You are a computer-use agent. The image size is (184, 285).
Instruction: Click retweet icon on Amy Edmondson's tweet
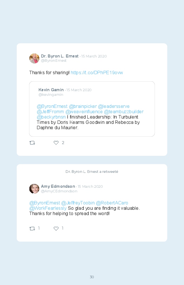point(32,229)
